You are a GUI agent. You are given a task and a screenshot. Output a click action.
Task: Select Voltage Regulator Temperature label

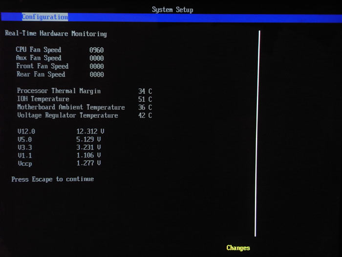[x=68, y=116]
